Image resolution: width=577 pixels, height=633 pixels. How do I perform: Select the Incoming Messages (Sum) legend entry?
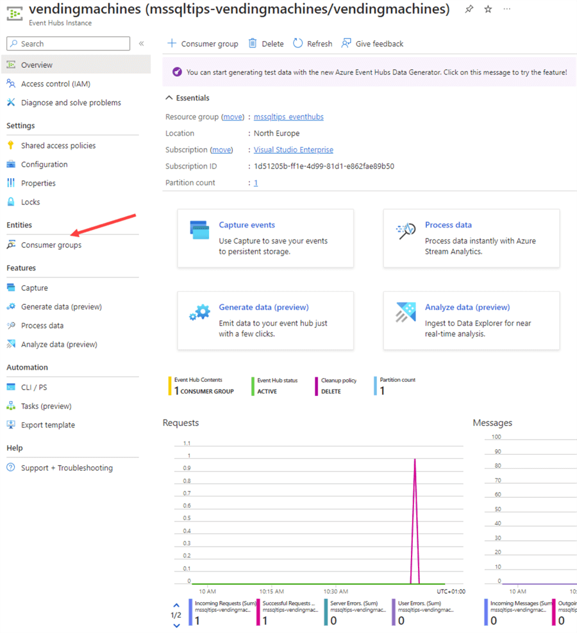(x=518, y=612)
